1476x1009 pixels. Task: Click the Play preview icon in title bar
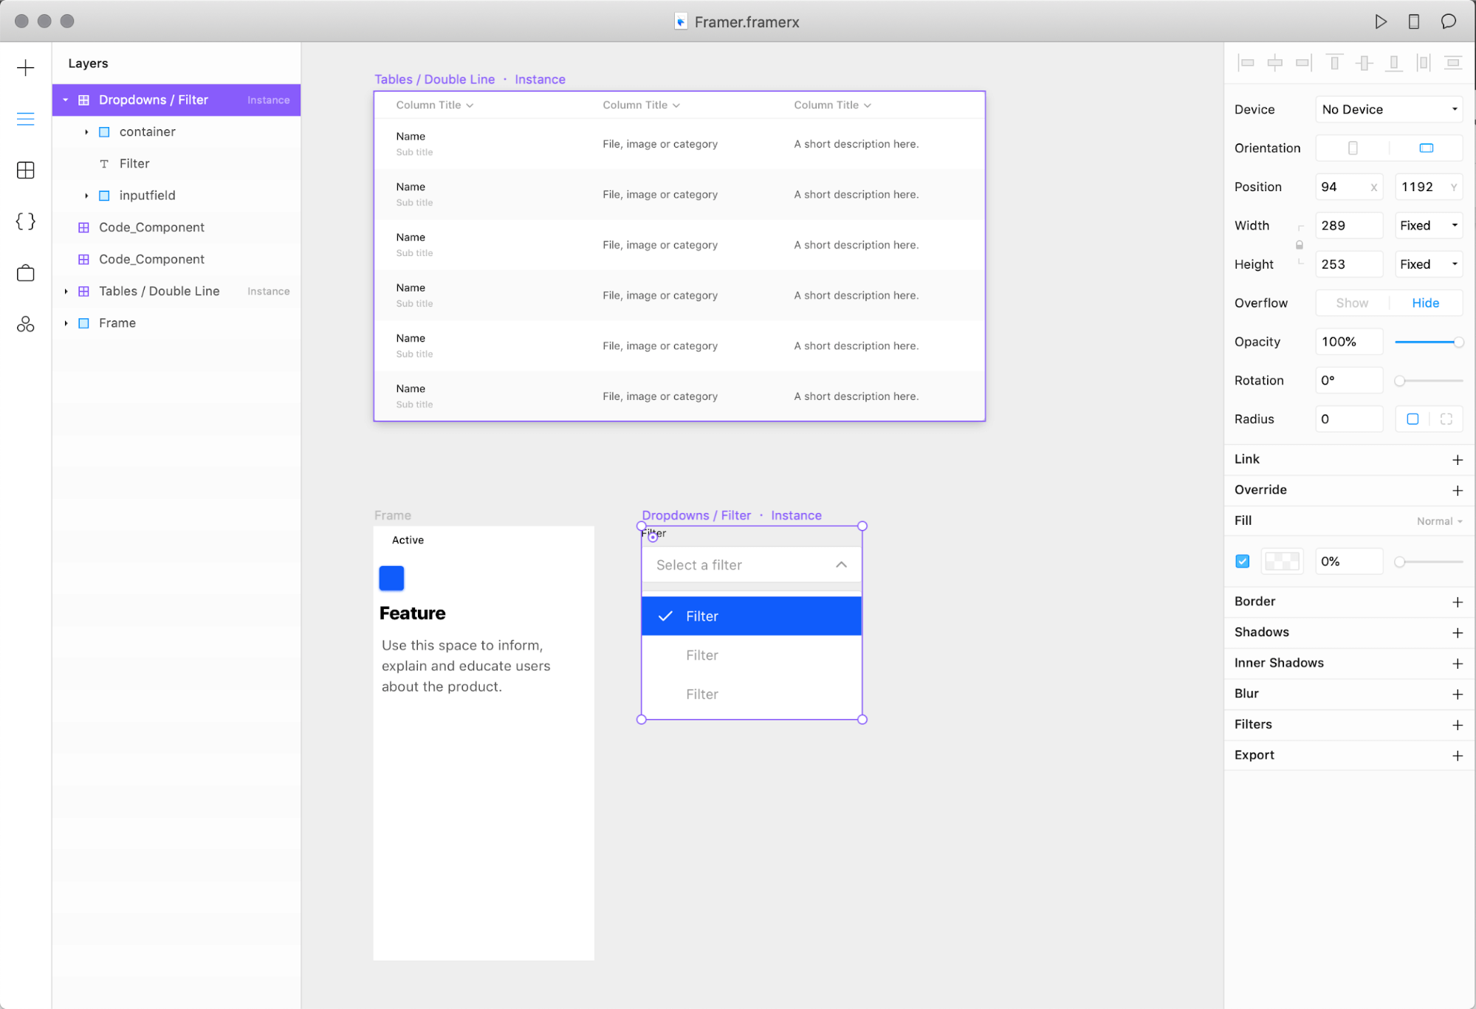coord(1380,21)
